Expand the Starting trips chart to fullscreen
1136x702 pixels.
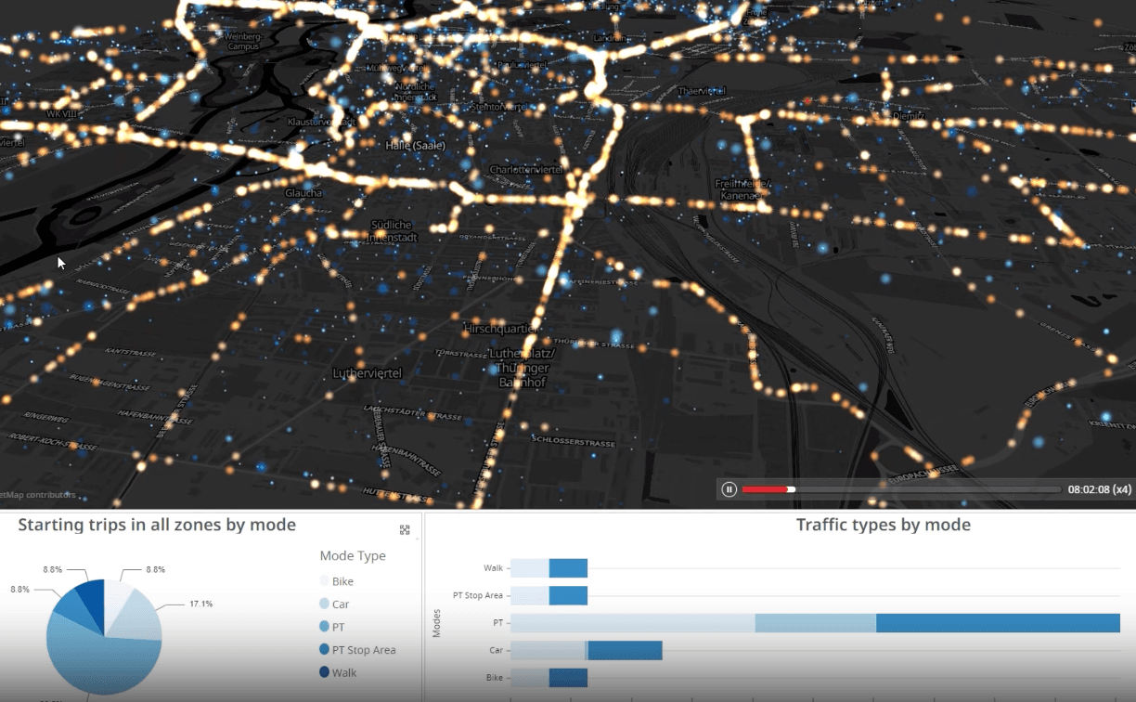tap(405, 530)
